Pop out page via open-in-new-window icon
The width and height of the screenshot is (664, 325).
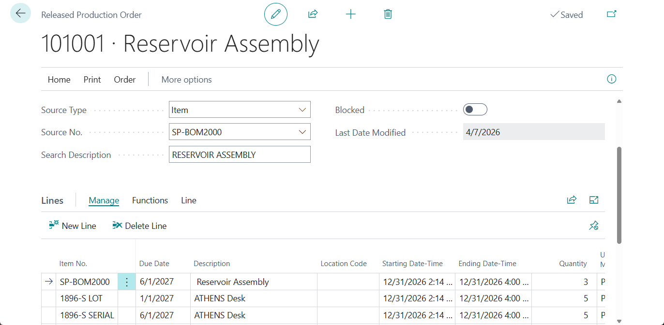click(x=611, y=14)
